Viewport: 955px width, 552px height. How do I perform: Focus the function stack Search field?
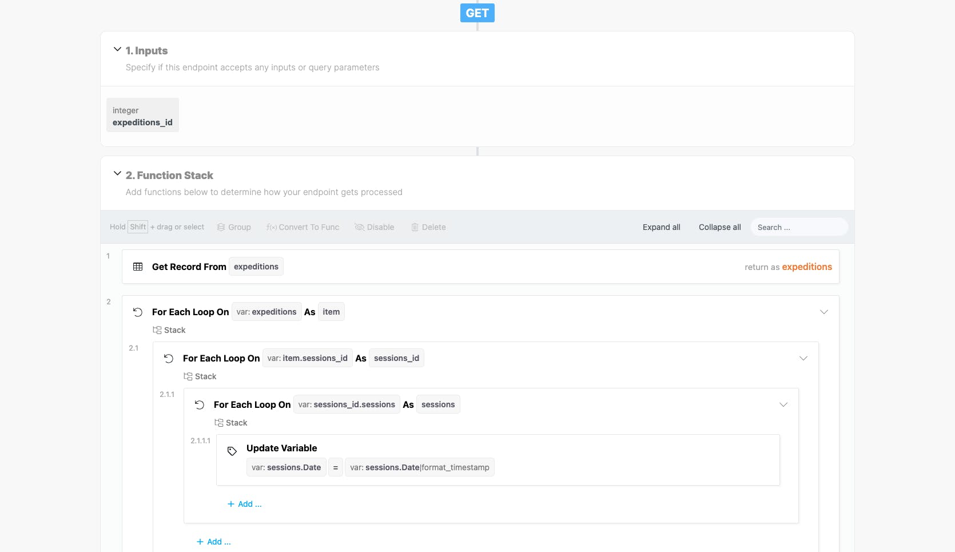pyautogui.click(x=799, y=227)
